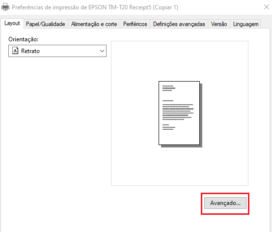The height and width of the screenshot is (232, 272).
Task: Select the Layout tab
Action: [12, 23]
